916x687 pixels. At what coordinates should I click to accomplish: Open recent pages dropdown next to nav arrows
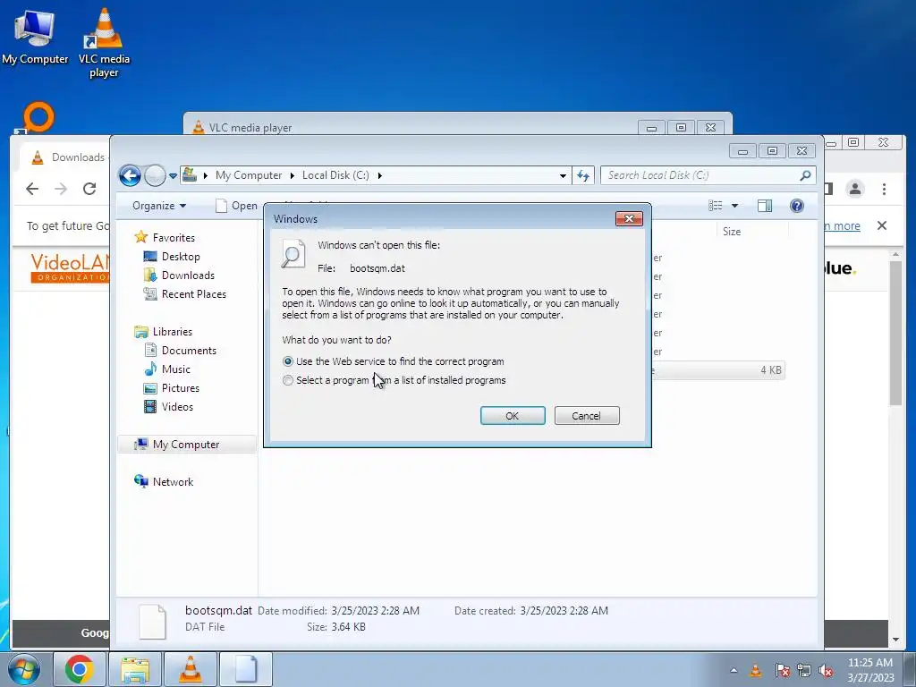[x=173, y=175]
